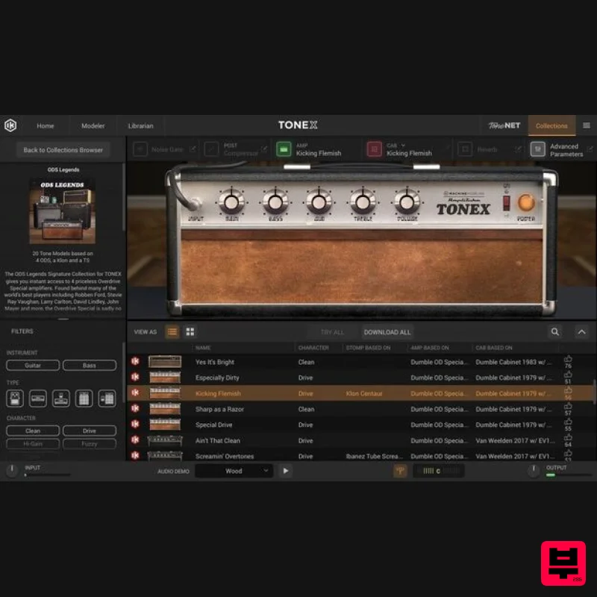Filter by stomp plus cabinet amp type
This screenshot has width=597, height=597.
click(x=107, y=398)
